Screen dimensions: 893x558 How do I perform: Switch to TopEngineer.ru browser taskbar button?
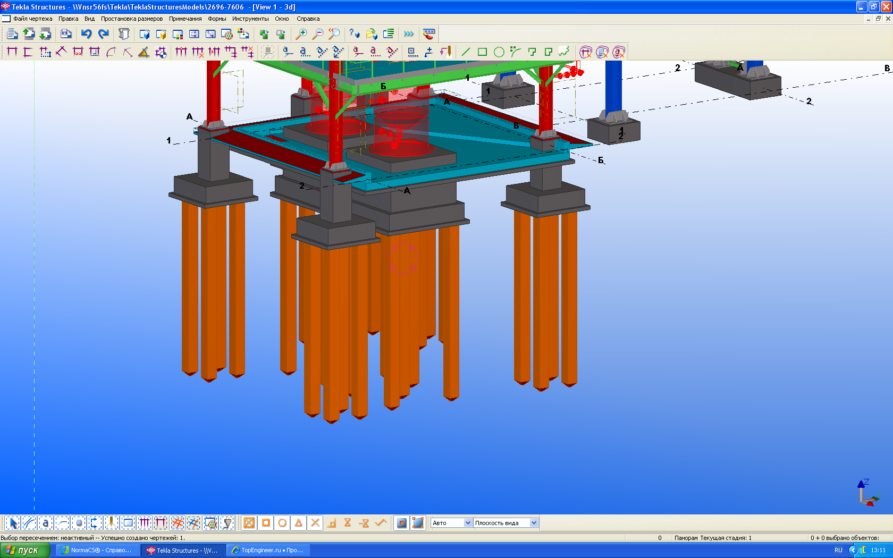pyautogui.click(x=268, y=550)
